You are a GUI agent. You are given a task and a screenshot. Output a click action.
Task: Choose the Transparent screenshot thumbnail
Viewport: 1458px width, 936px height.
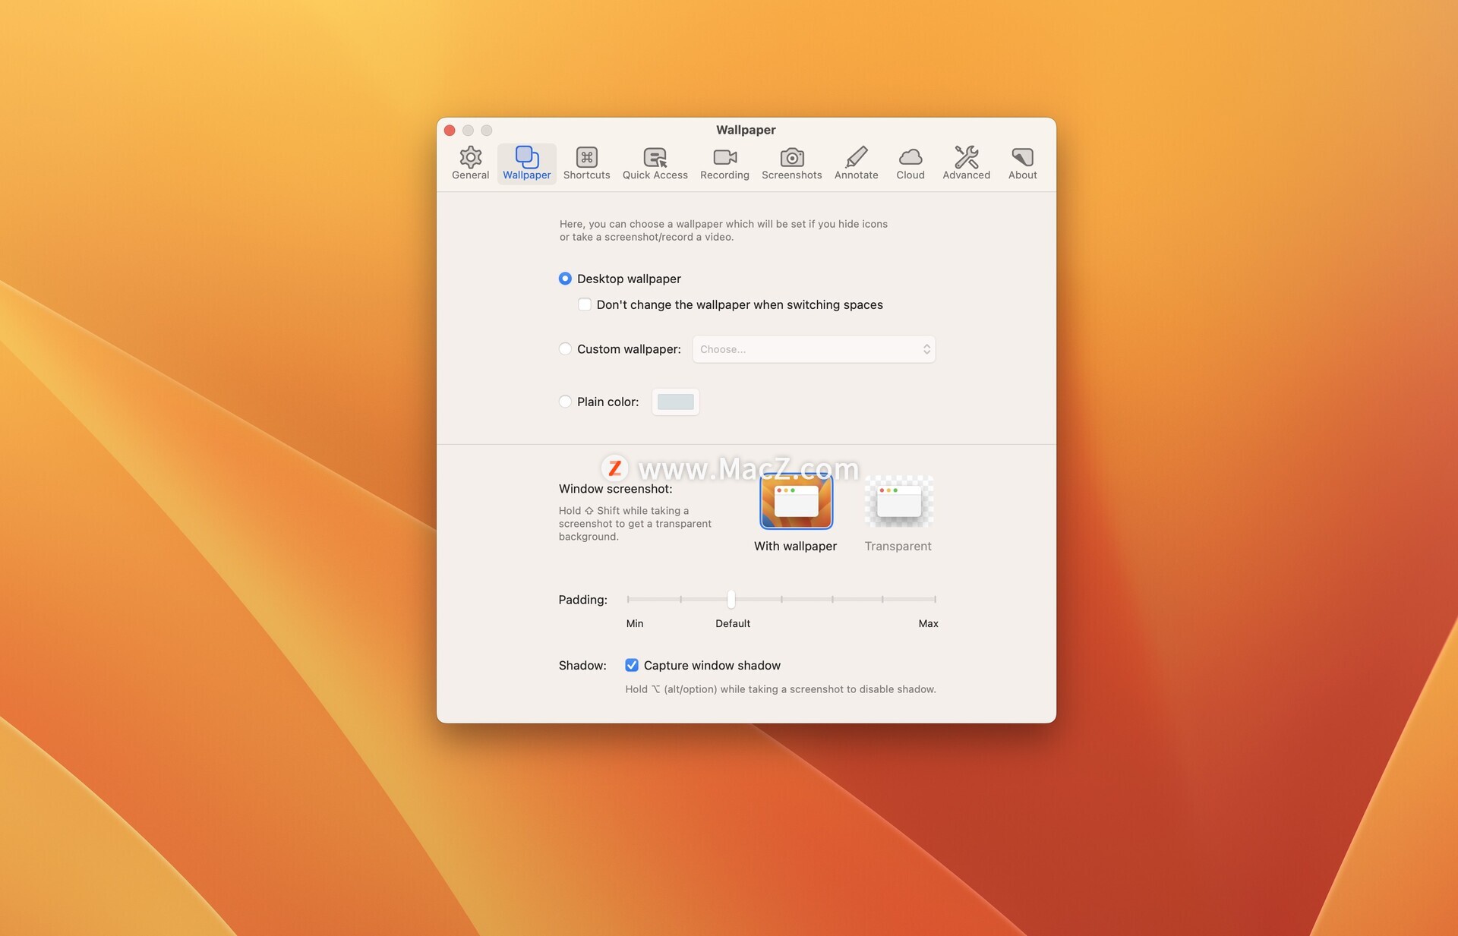coord(898,501)
